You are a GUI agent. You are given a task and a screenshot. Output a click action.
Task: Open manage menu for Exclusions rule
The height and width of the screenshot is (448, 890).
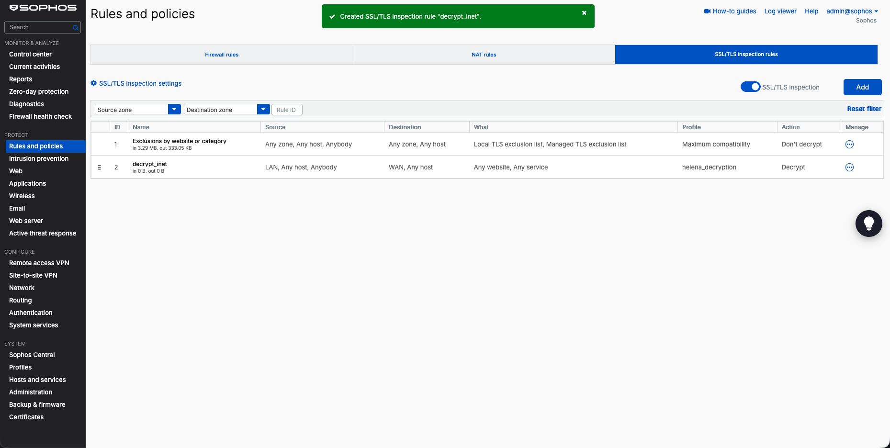tap(849, 144)
